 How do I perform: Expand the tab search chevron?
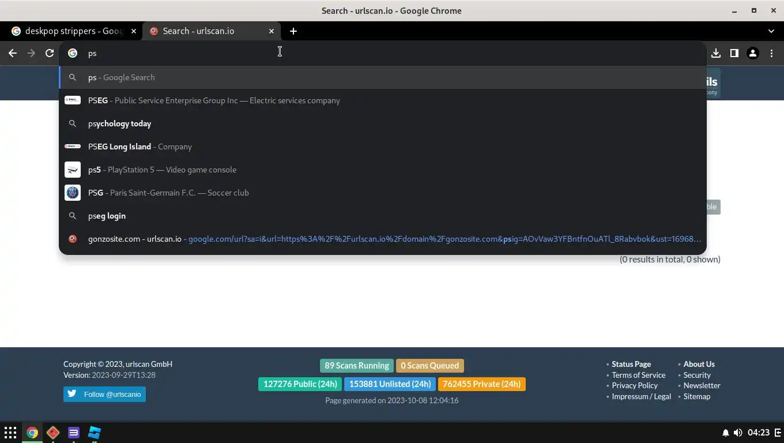tap(771, 31)
